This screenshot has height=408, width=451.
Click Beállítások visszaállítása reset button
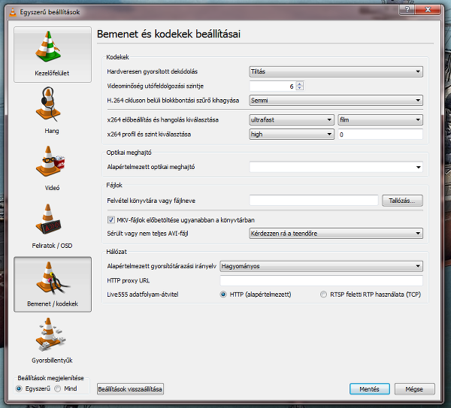pyautogui.click(x=130, y=389)
